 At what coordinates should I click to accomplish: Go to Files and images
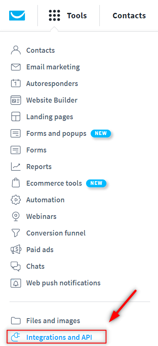(53, 321)
